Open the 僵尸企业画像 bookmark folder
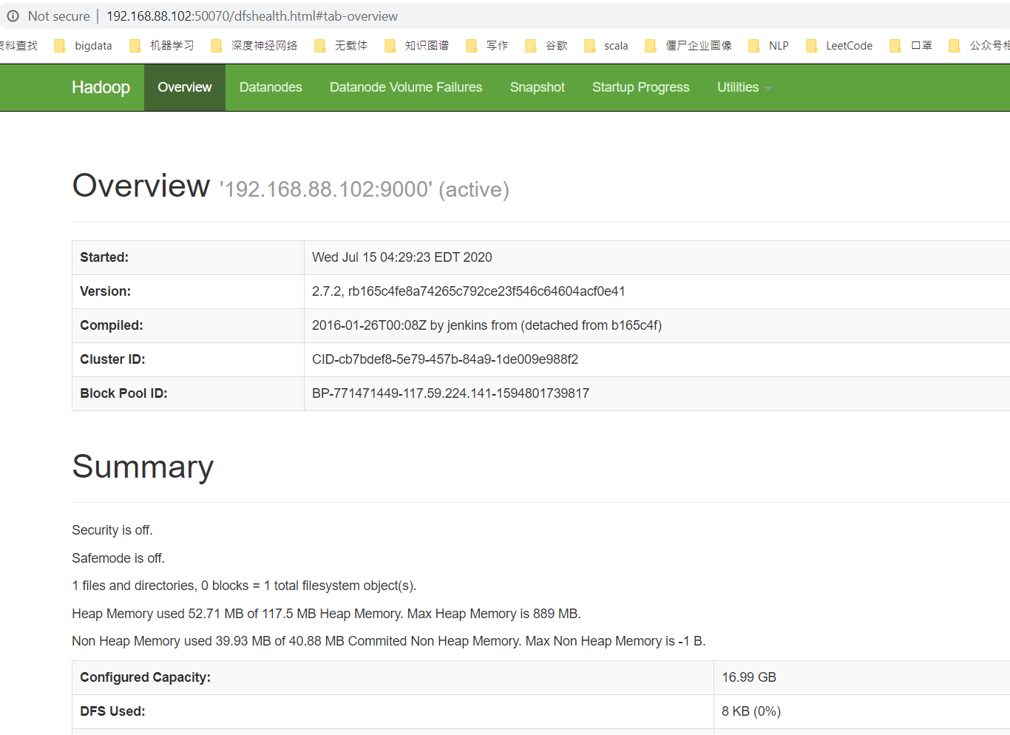The image size is (1010, 735). [688, 46]
